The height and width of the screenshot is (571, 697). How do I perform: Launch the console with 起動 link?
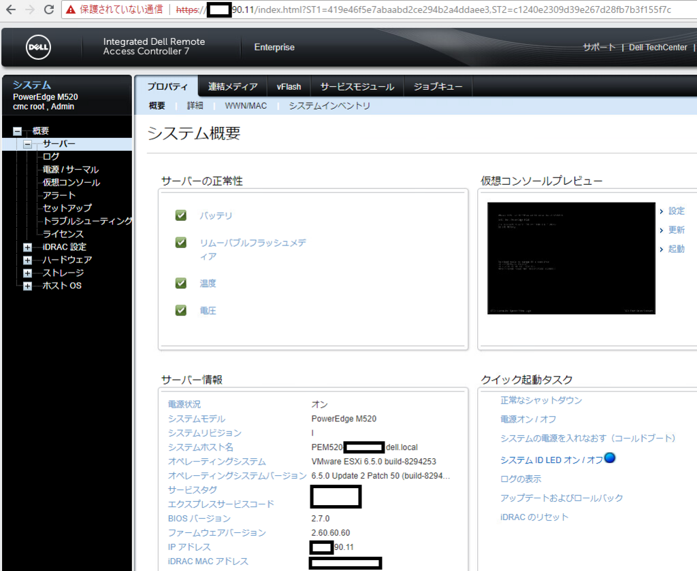coord(677,249)
